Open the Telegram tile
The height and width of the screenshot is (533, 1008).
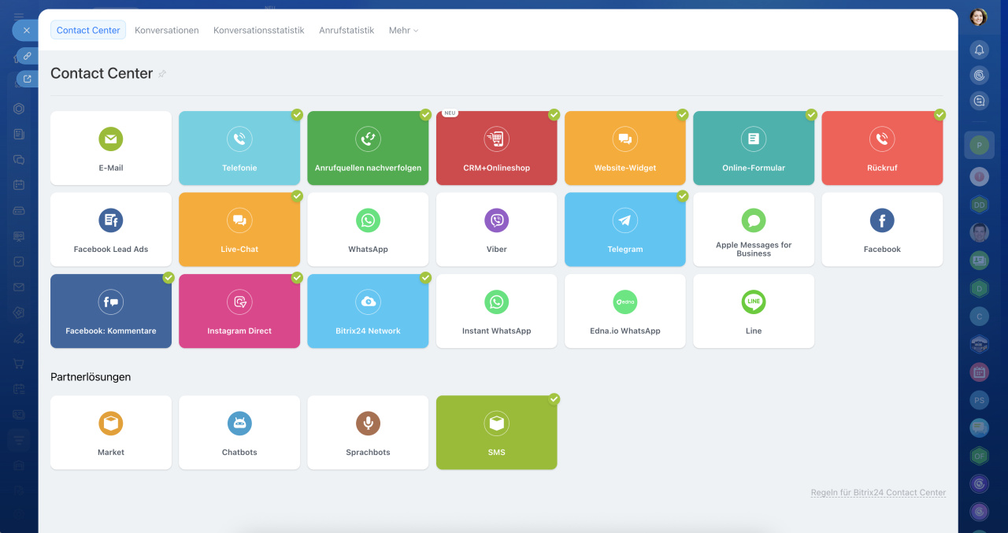coord(625,229)
